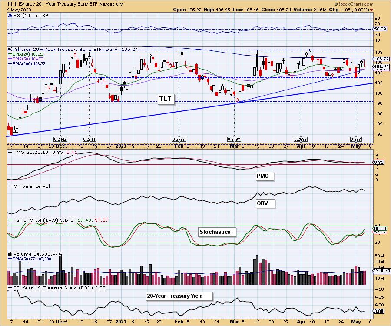Click the 0.268 annotation label

pos(356,139)
